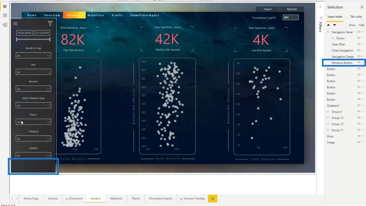
Task: Toggle visibility of Close Navigation layer
Action: click(359, 51)
